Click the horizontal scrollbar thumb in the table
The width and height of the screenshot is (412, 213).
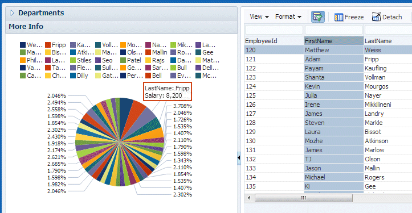tap(304, 198)
